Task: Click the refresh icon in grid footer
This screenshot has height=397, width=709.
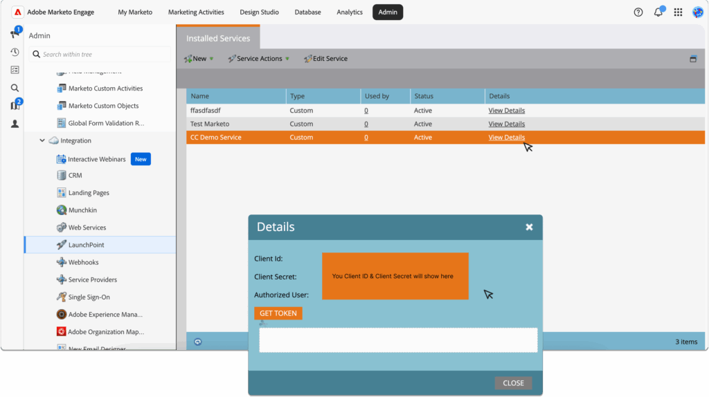Action: [x=197, y=342]
